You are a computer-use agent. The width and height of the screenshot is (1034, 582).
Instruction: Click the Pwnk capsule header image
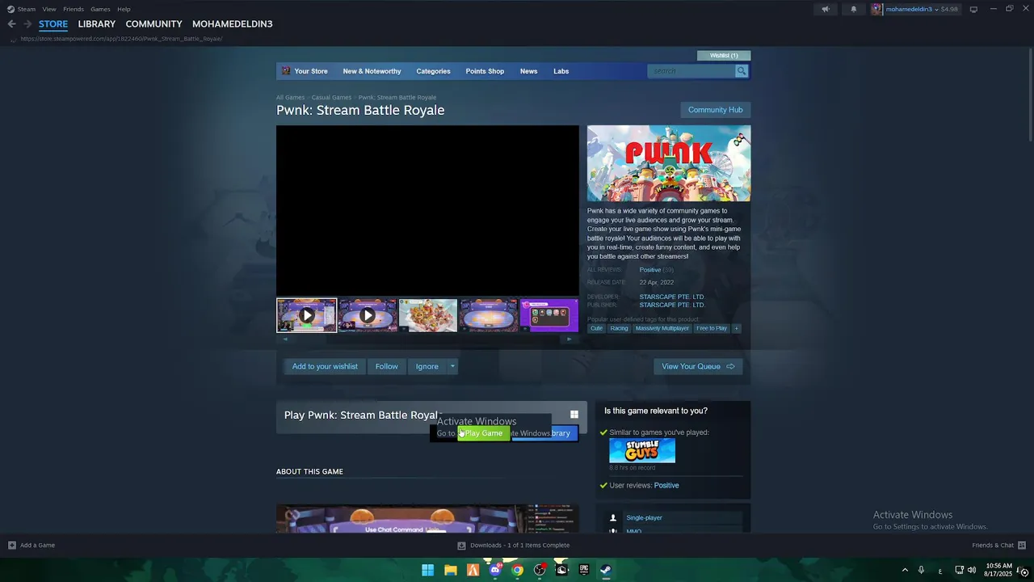click(x=669, y=163)
